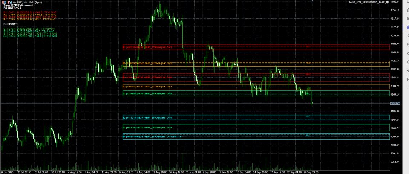Image resolution: width=409 pixels, height=174 pixels.
Task: Click the depth of market icon
Action: pyautogui.click(x=9, y=2)
